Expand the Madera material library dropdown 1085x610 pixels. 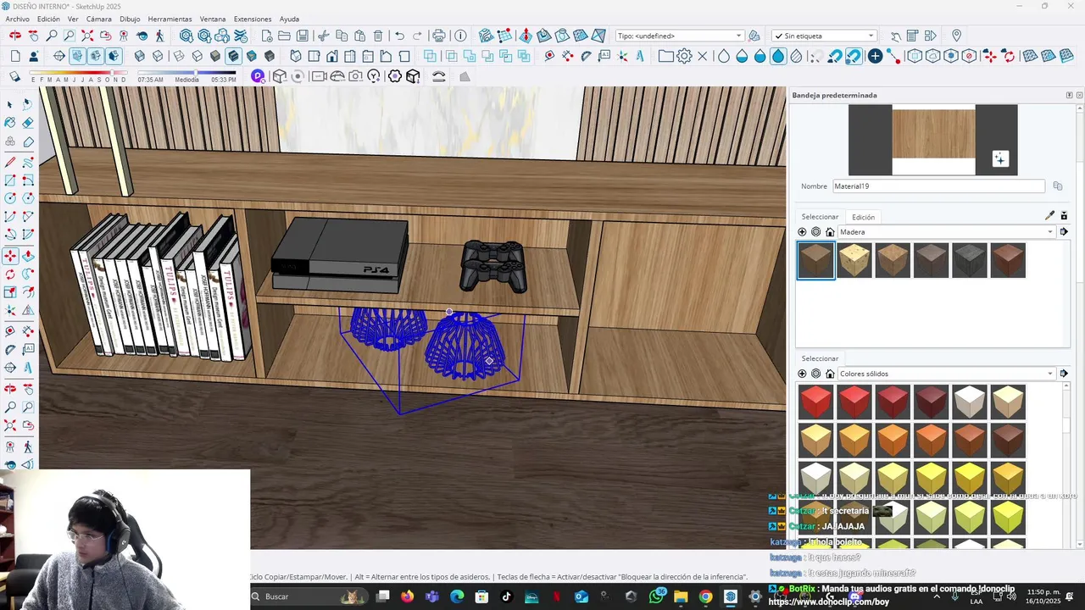[x=946, y=232]
